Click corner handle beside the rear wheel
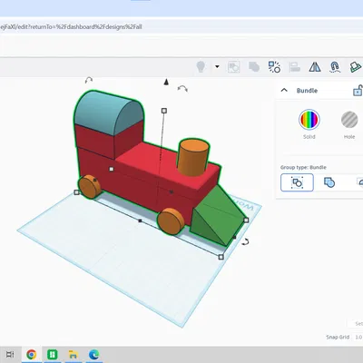This screenshot has width=363, height=363. (76, 192)
